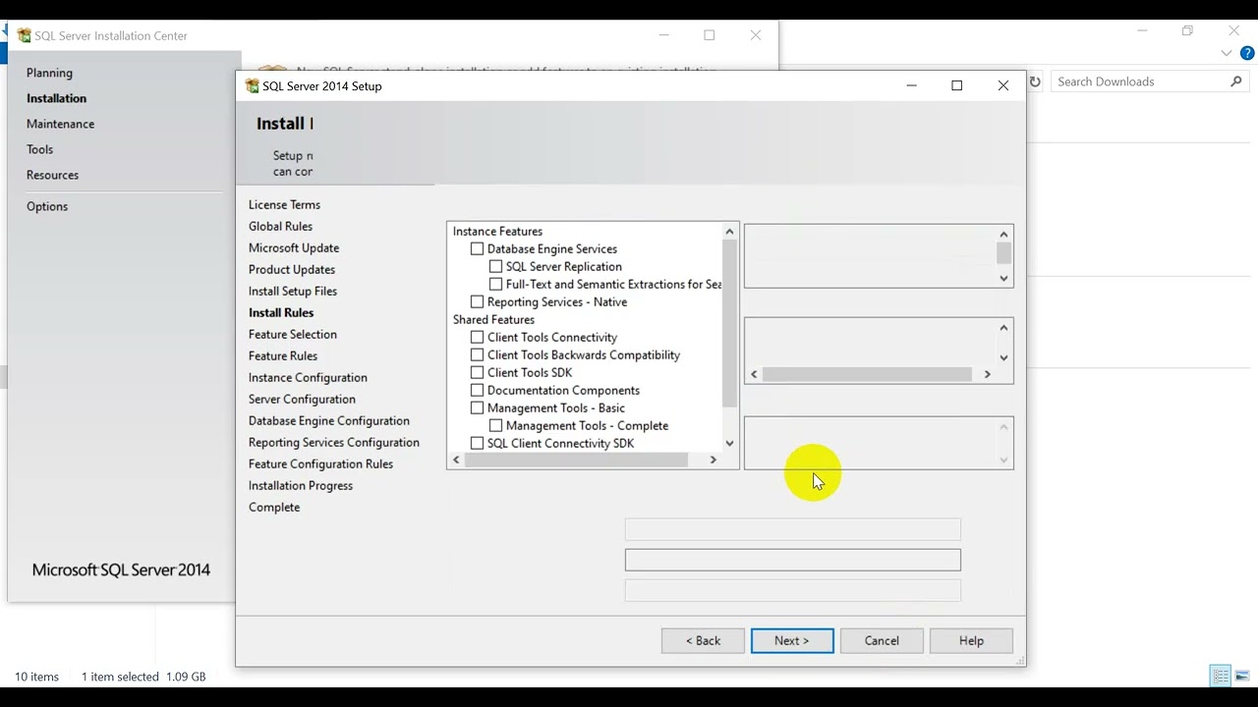Click SQL Server Installation Center title icon
The image size is (1258, 707).
pos(24,35)
